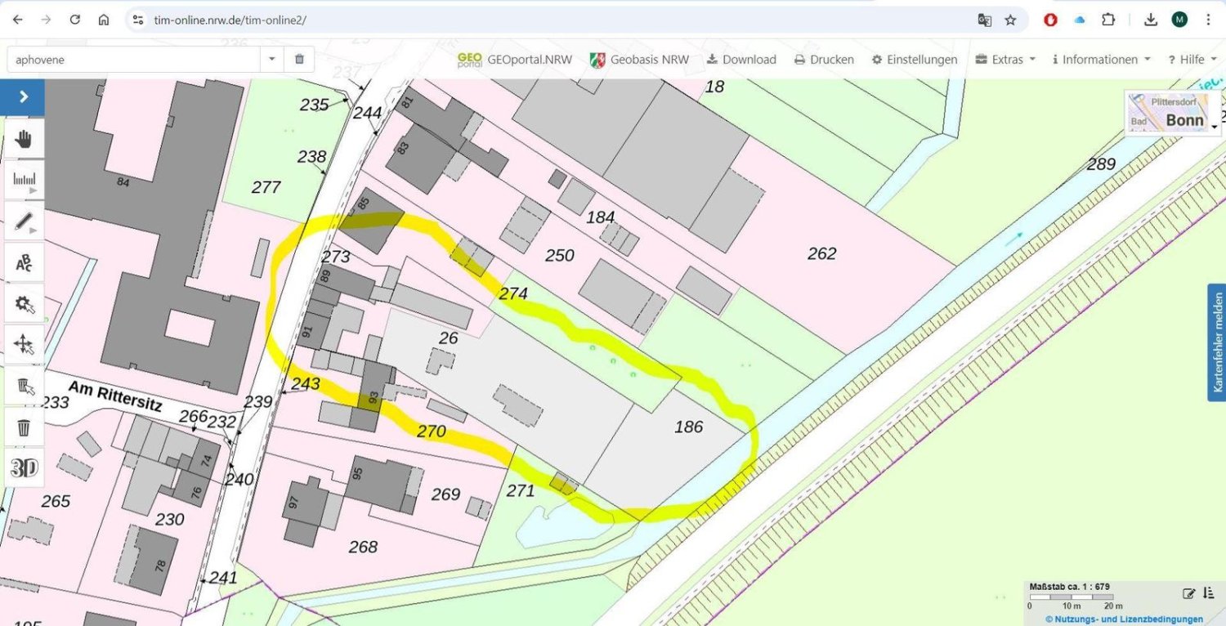Open the scale edit pencil icon

click(x=1191, y=592)
